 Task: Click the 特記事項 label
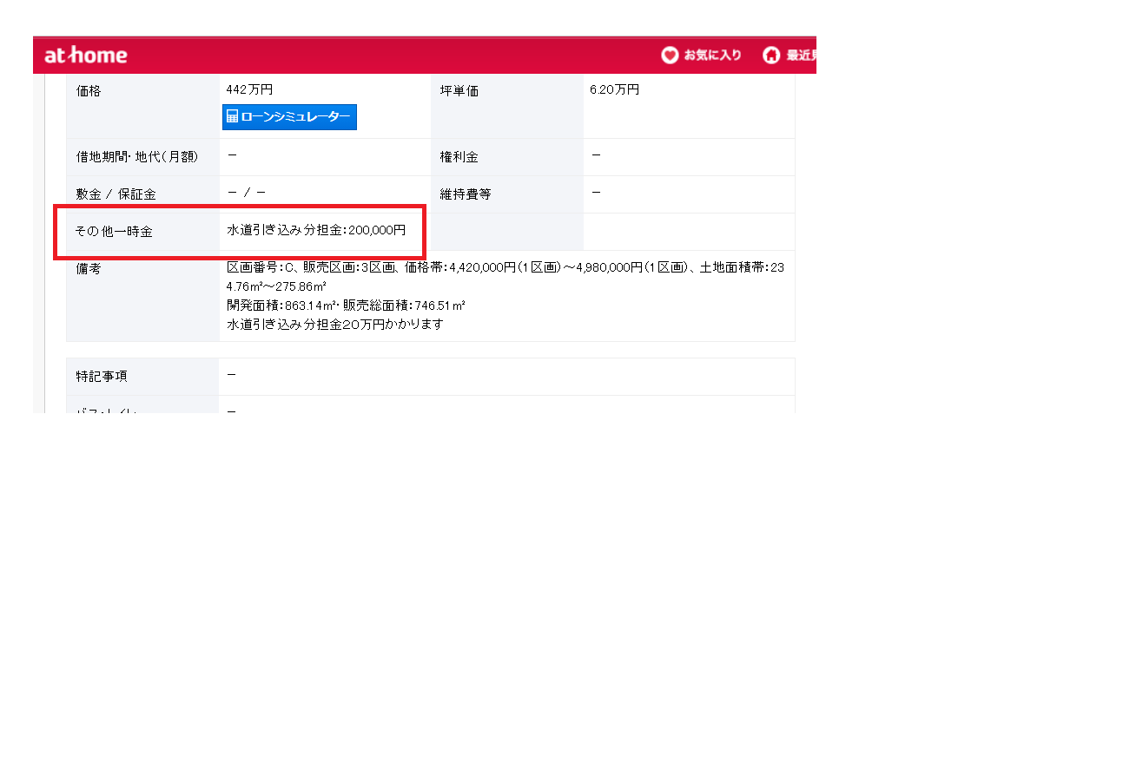[102, 377]
